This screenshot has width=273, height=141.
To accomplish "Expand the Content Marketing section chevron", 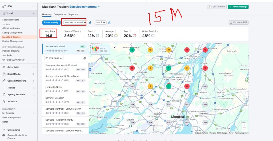I will pyautogui.click(x=34, y=81).
